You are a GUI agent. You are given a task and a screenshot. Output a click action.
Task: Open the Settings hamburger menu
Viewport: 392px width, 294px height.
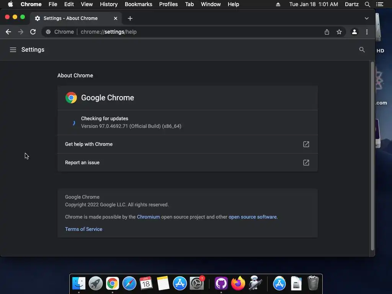(13, 50)
